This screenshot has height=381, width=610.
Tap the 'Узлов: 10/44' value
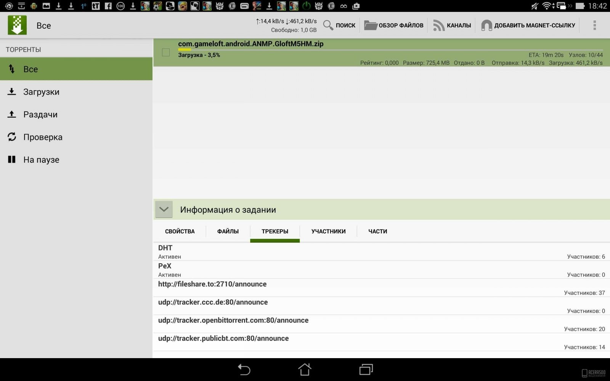click(586, 55)
